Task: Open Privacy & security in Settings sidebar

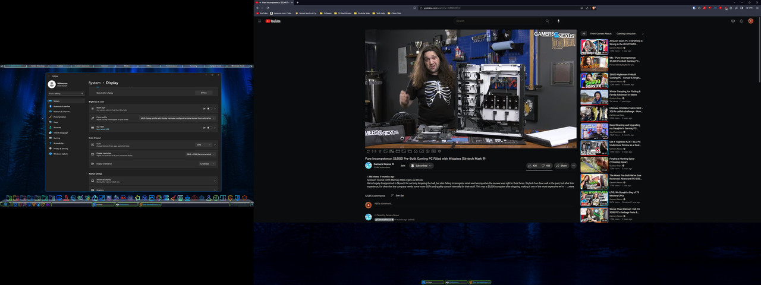Action: (x=66, y=148)
